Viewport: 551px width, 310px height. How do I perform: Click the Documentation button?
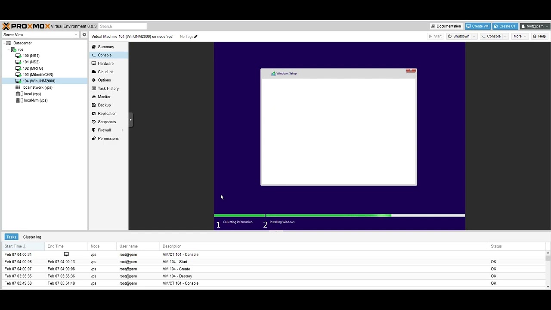tap(446, 26)
